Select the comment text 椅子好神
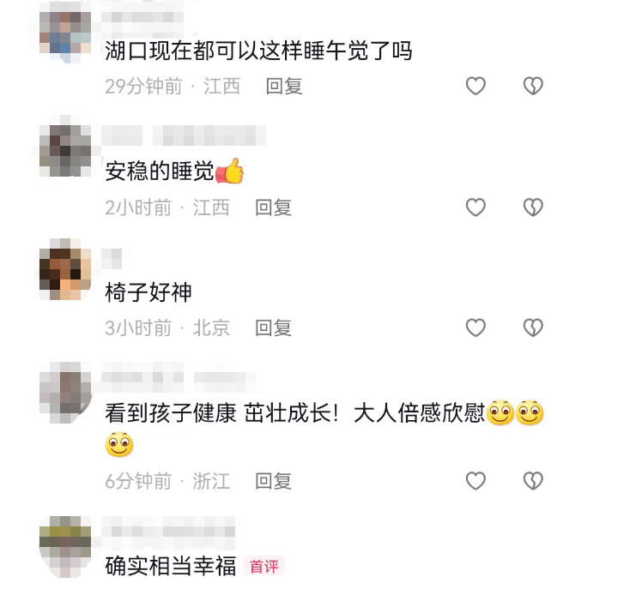The width and height of the screenshot is (624, 589). [x=148, y=292]
